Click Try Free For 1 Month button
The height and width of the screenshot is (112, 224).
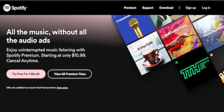[26, 74]
